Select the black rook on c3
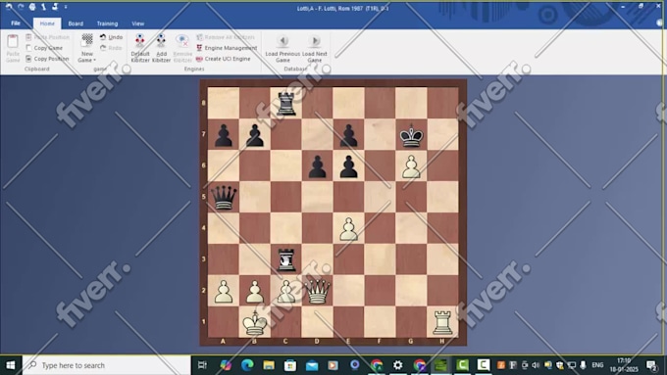The image size is (667, 375). point(286,259)
